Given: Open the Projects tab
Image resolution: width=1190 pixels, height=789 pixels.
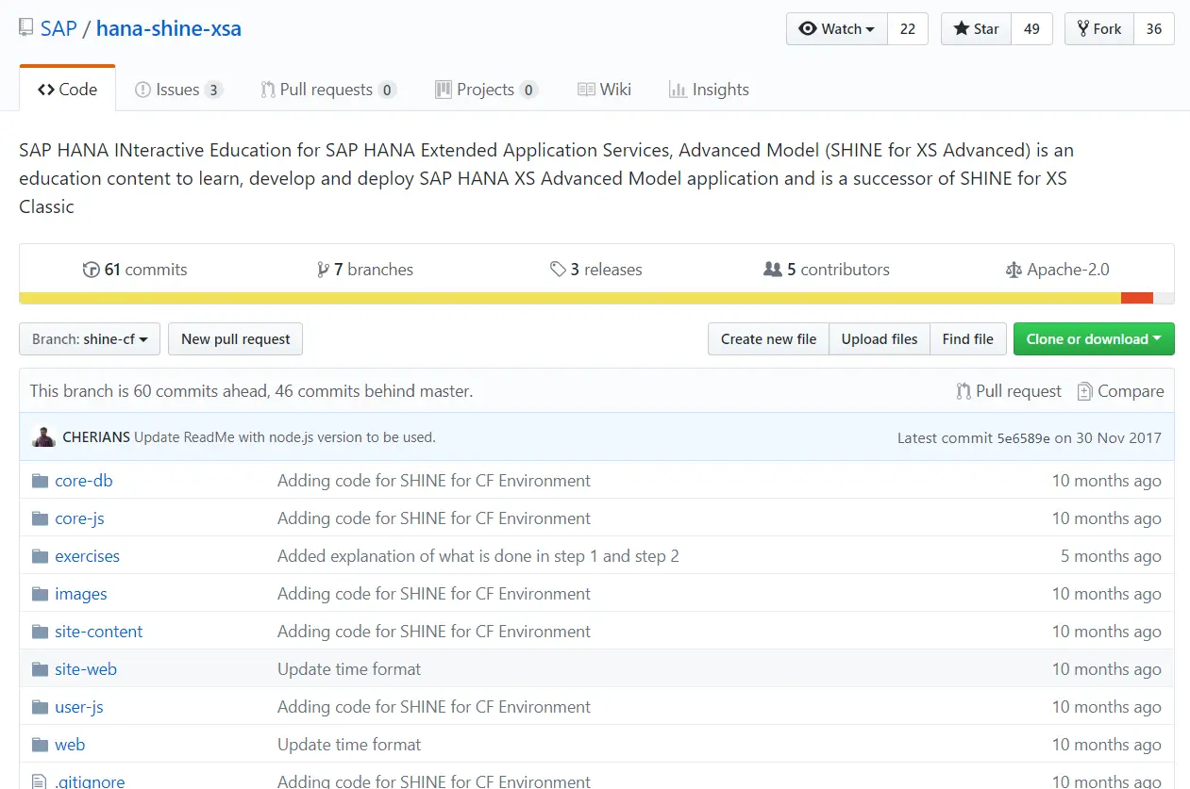Looking at the screenshot, I should pos(486,90).
